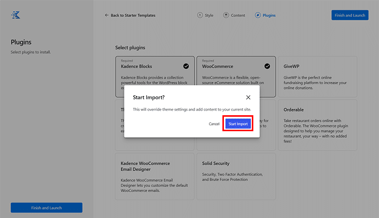Viewport: 379px width, 218px height.
Task: Toggle the WooCommerce checkmark
Action: [x=267, y=66]
